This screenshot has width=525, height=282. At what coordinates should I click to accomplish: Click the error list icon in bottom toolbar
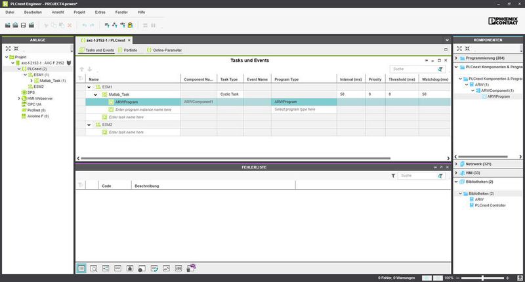click(x=81, y=268)
